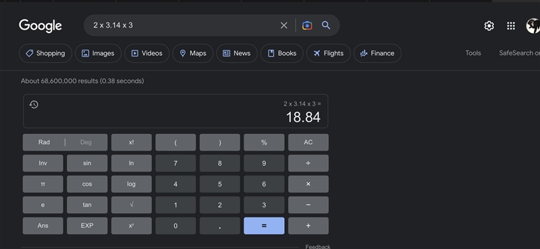Viewport: 540px width, 249px height.
Task: Click the number 1 key
Action: click(175, 205)
